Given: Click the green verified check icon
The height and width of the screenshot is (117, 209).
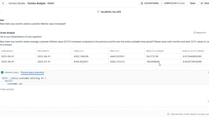Looking at the screenshot, I should point(2,72).
